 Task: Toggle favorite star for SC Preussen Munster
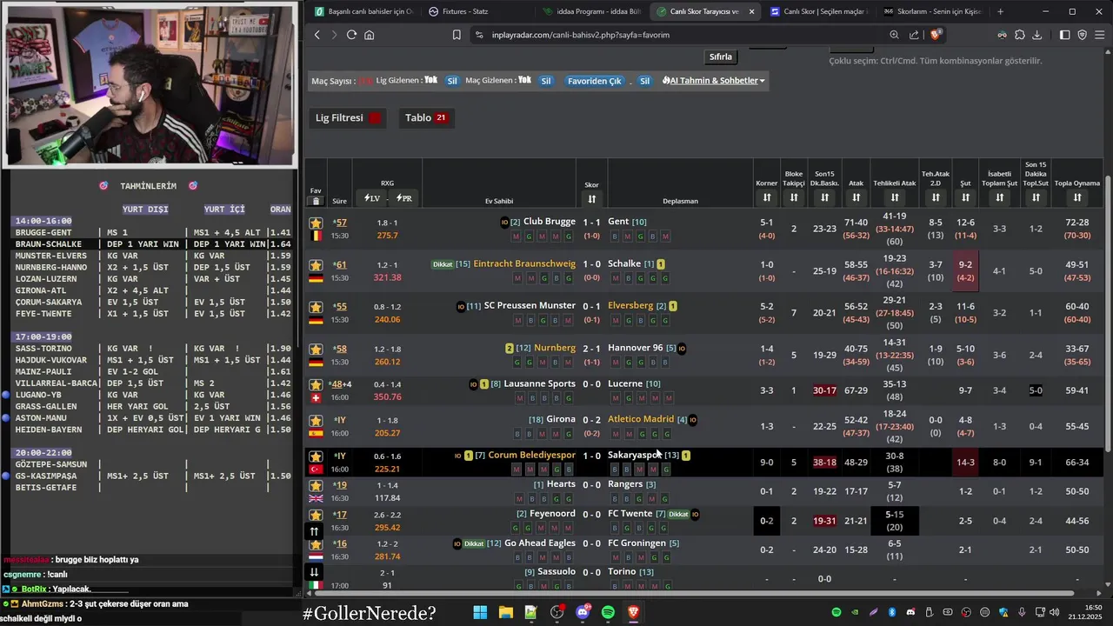[x=316, y=306]
